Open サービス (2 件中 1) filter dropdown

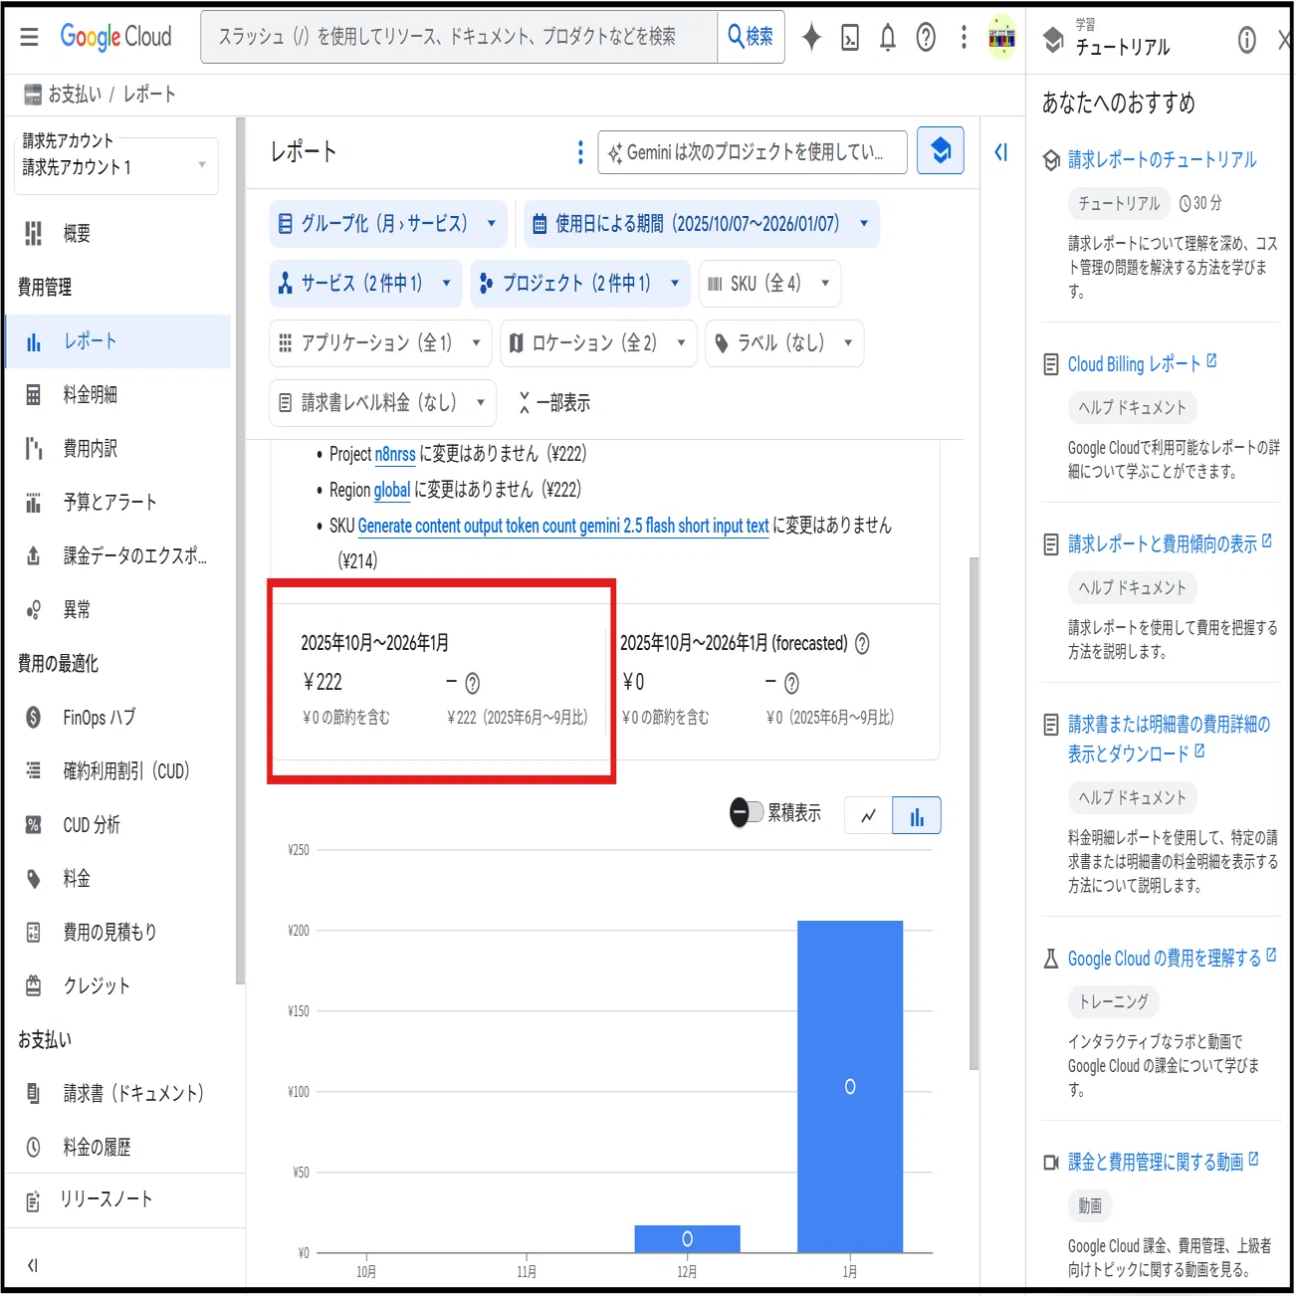[365, 284]
